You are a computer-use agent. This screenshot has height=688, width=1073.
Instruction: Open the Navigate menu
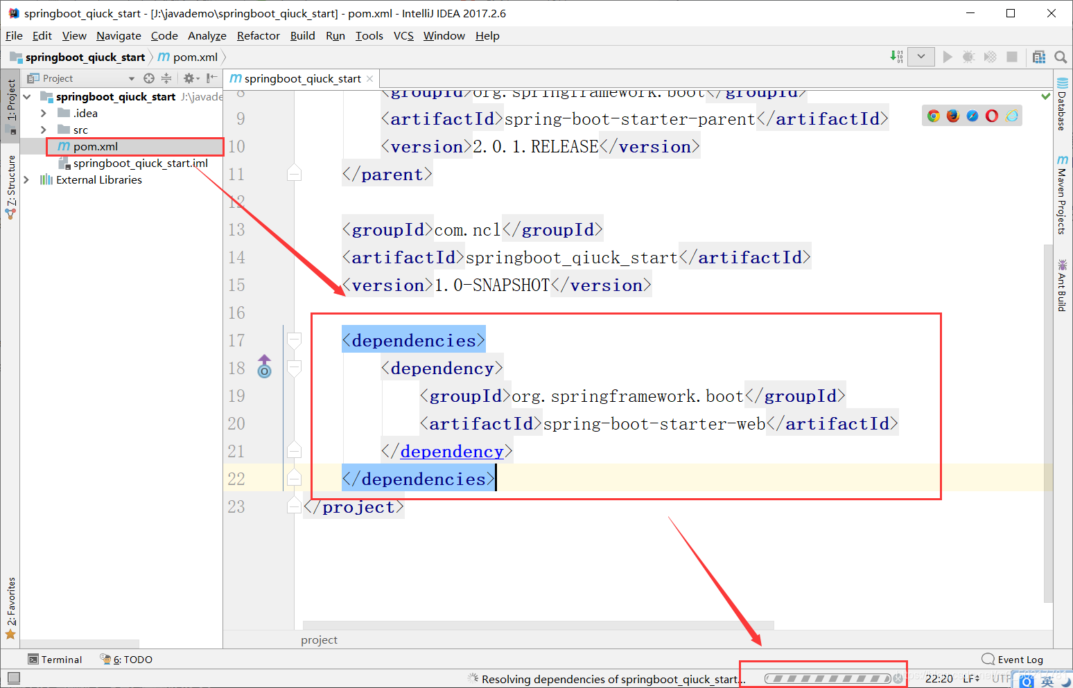point(119,35)
